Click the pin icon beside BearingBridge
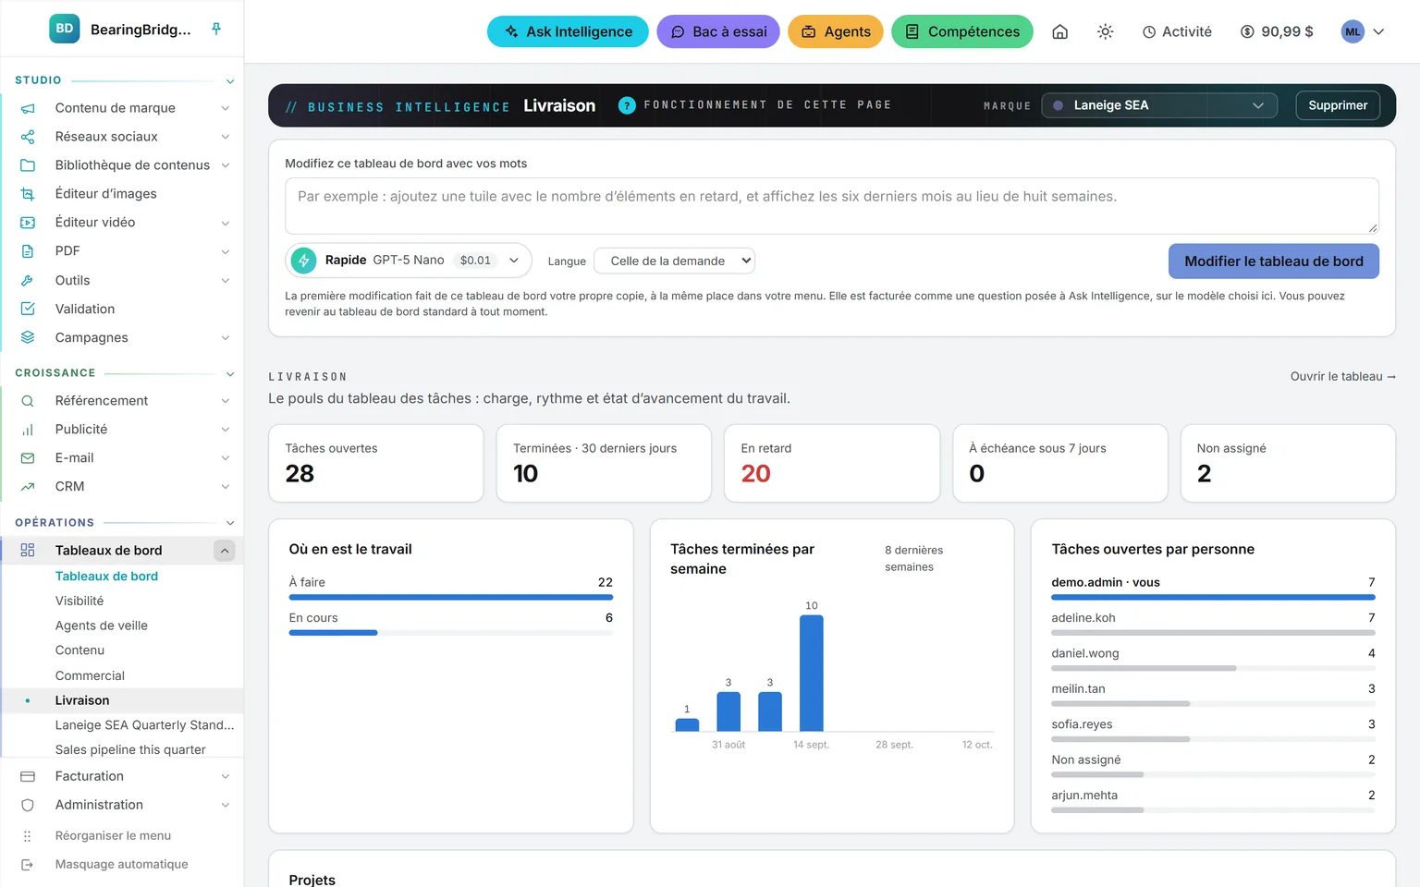The height and width of the screenshot is (887, 1420). pos(216,29)
